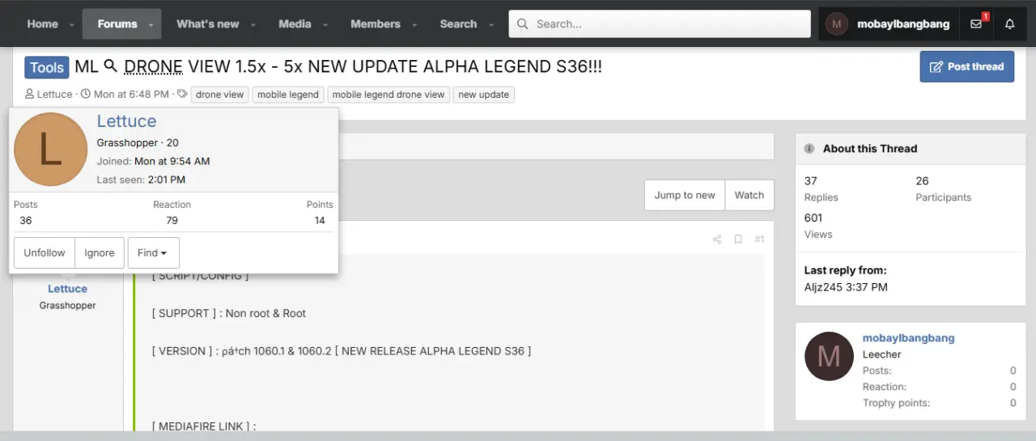Click the Tools prefix label
Viewport: 1036px width, 441px height.
pos(47,67)
